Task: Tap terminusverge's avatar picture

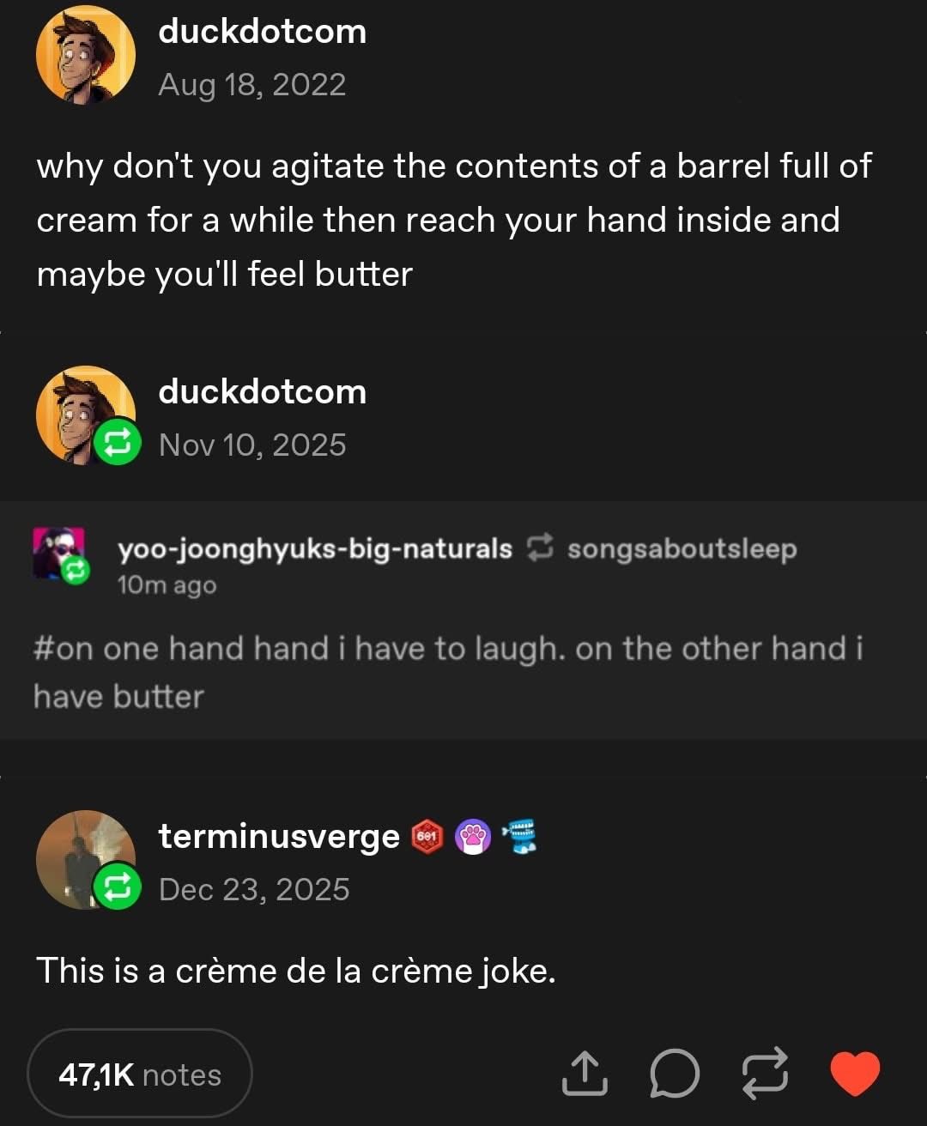Action: tap(79, 854)
